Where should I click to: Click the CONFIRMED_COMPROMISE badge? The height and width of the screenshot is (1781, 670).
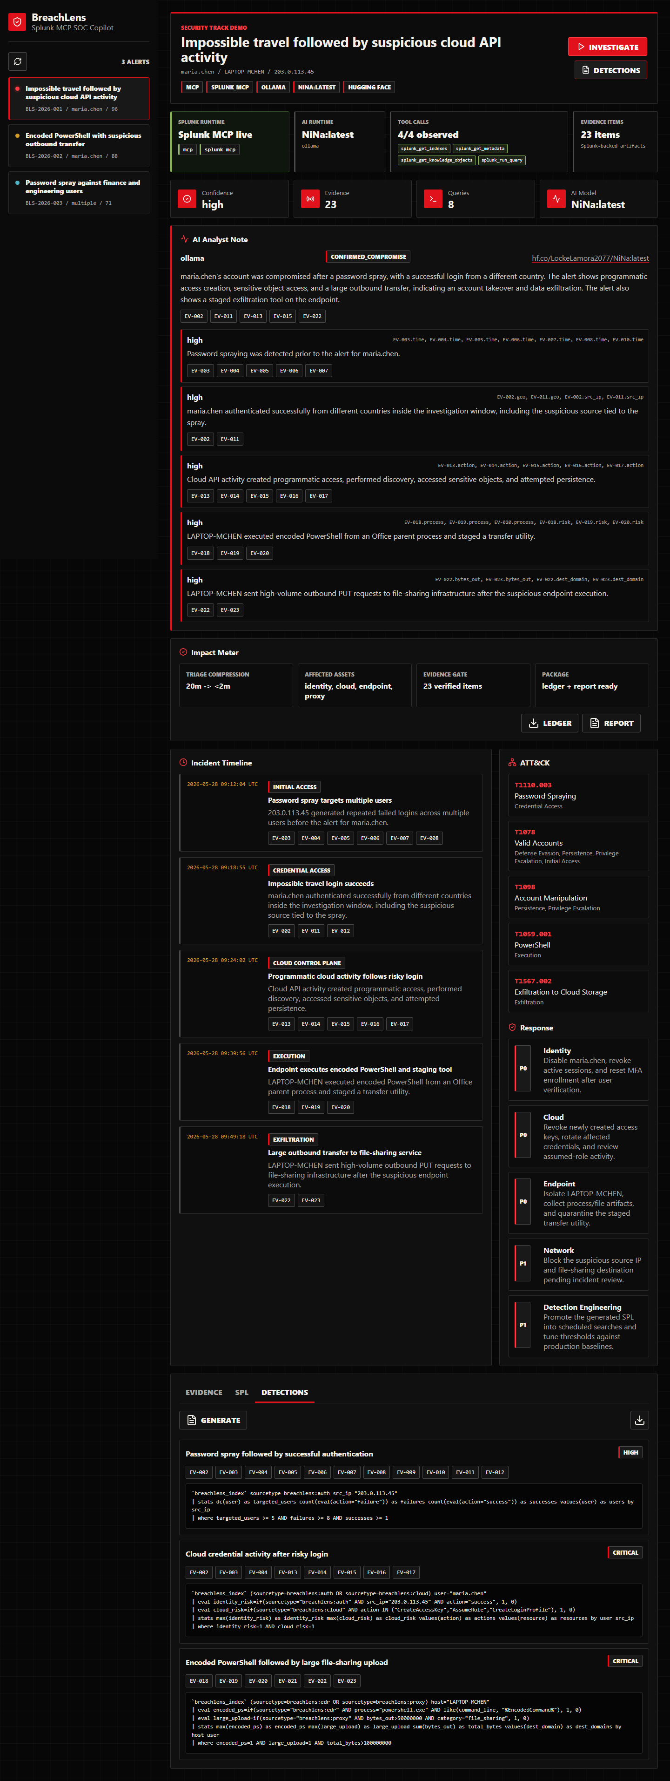[368, 257]
